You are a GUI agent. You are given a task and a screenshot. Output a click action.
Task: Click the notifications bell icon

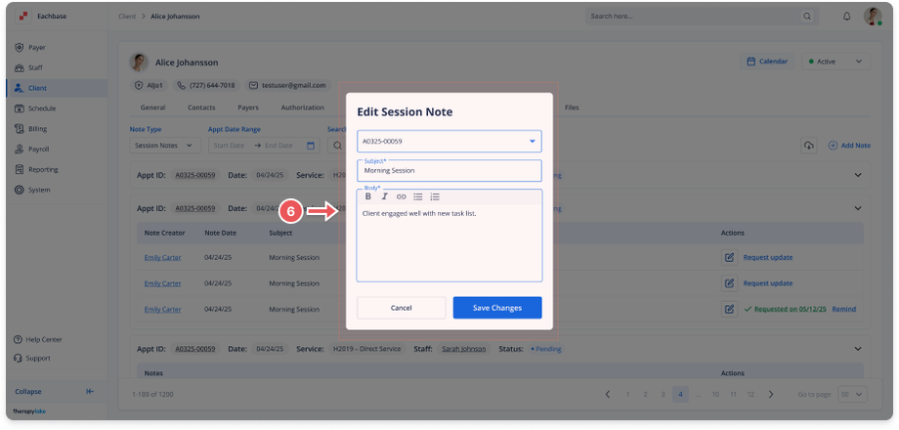(x=846, y=17)
